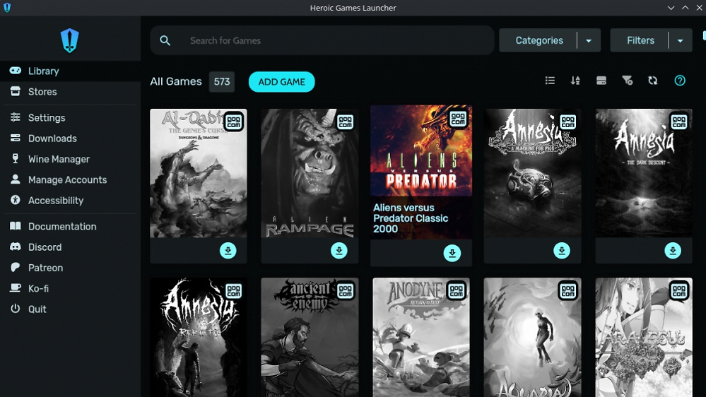This screenshot has width=706, height=397.
Task: Download Al-Qadim The Genie's Curse
Action: point(228,250)
